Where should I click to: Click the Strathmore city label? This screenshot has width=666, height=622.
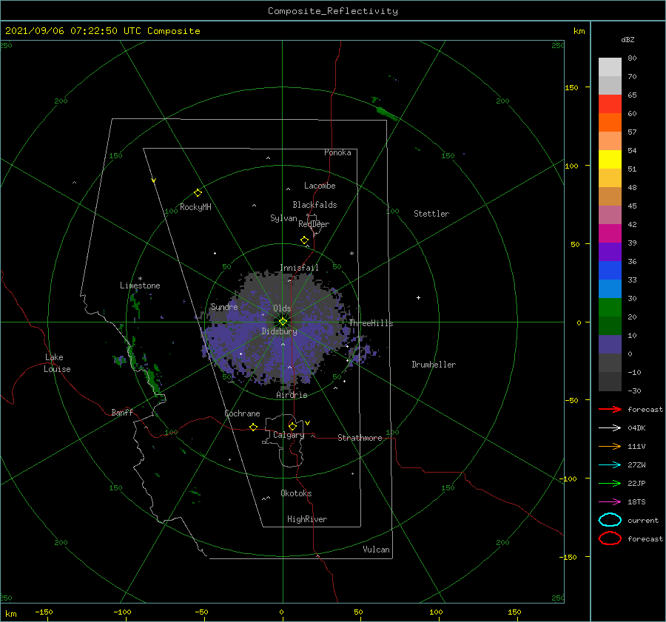tap(360, 438)
